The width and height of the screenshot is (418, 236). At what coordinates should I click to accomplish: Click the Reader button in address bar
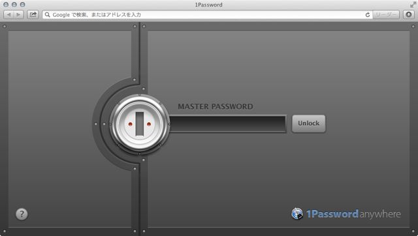tap(386, 14)
